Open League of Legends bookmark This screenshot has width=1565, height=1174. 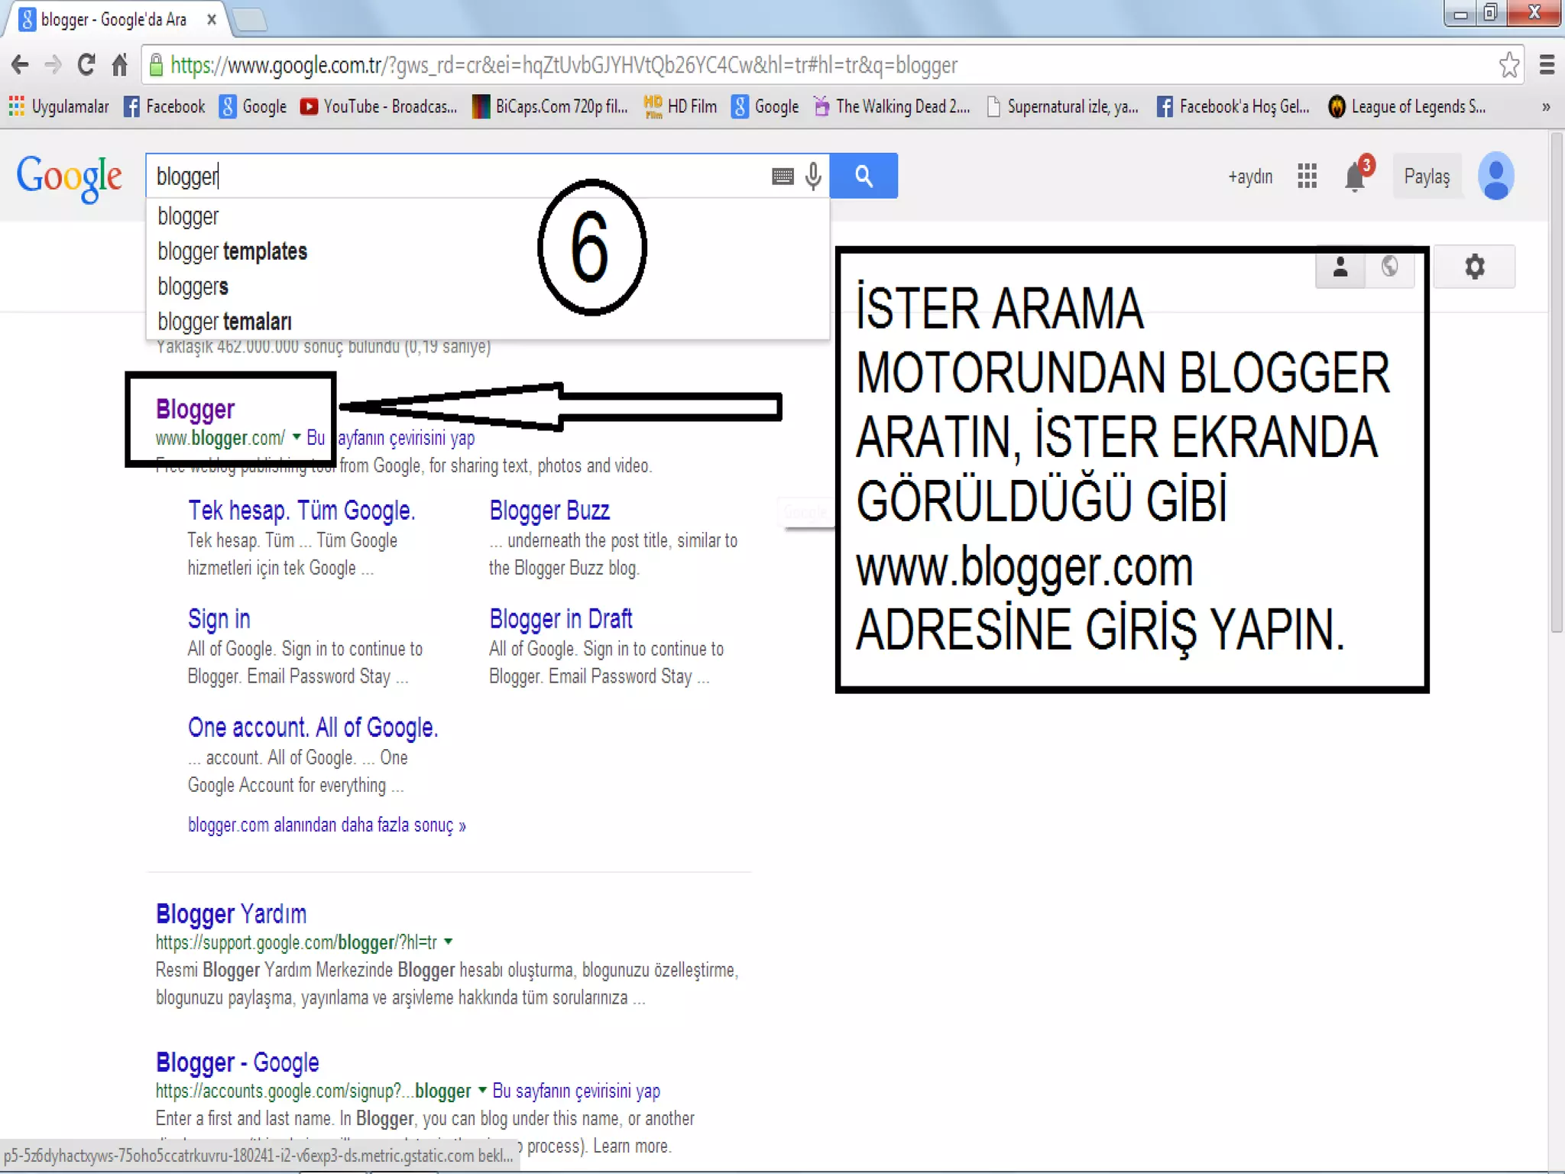(x=1407, y=106)
